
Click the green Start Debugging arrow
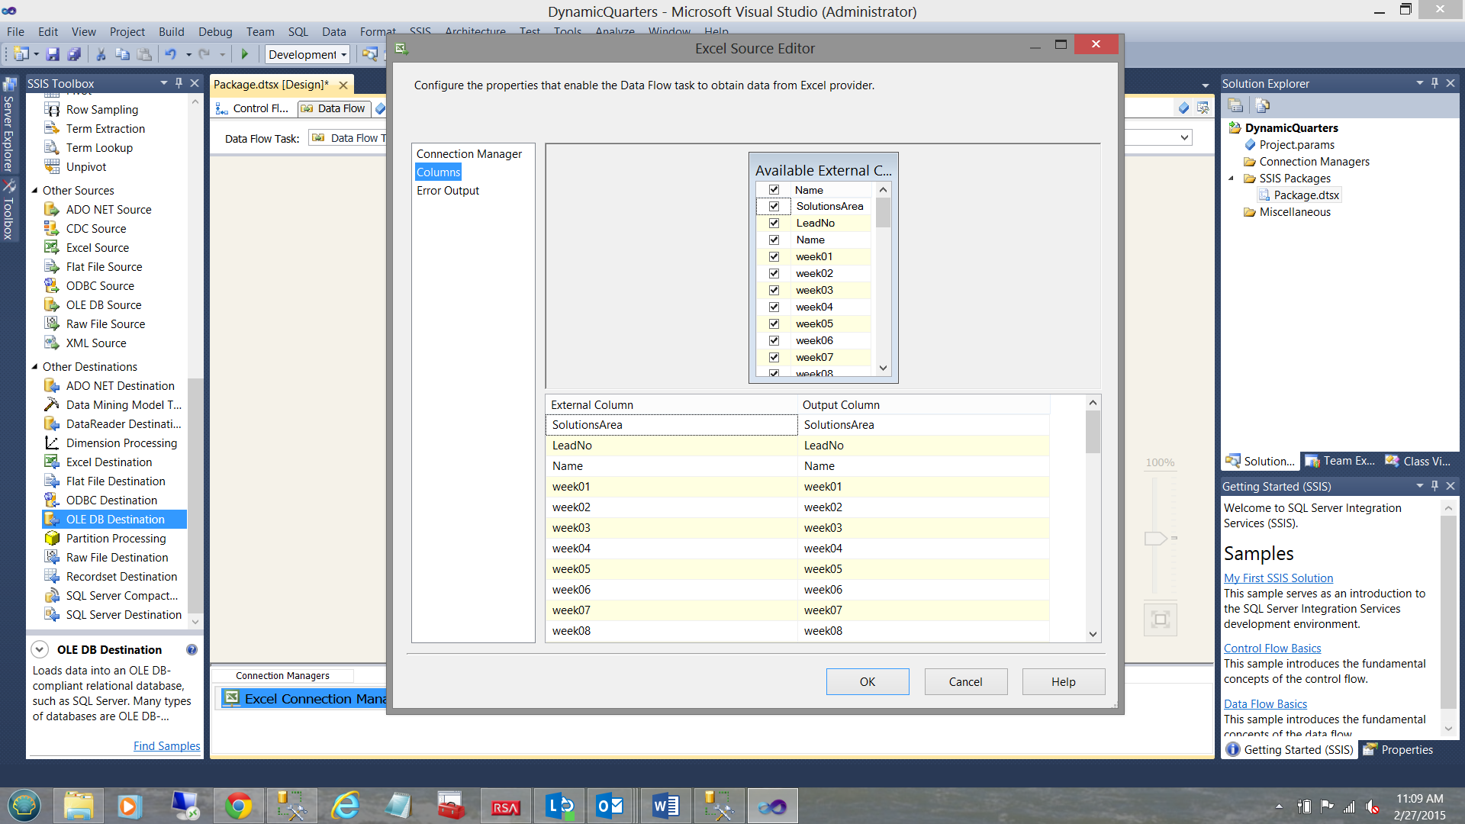pyautogui.click(x=245, y=54)
